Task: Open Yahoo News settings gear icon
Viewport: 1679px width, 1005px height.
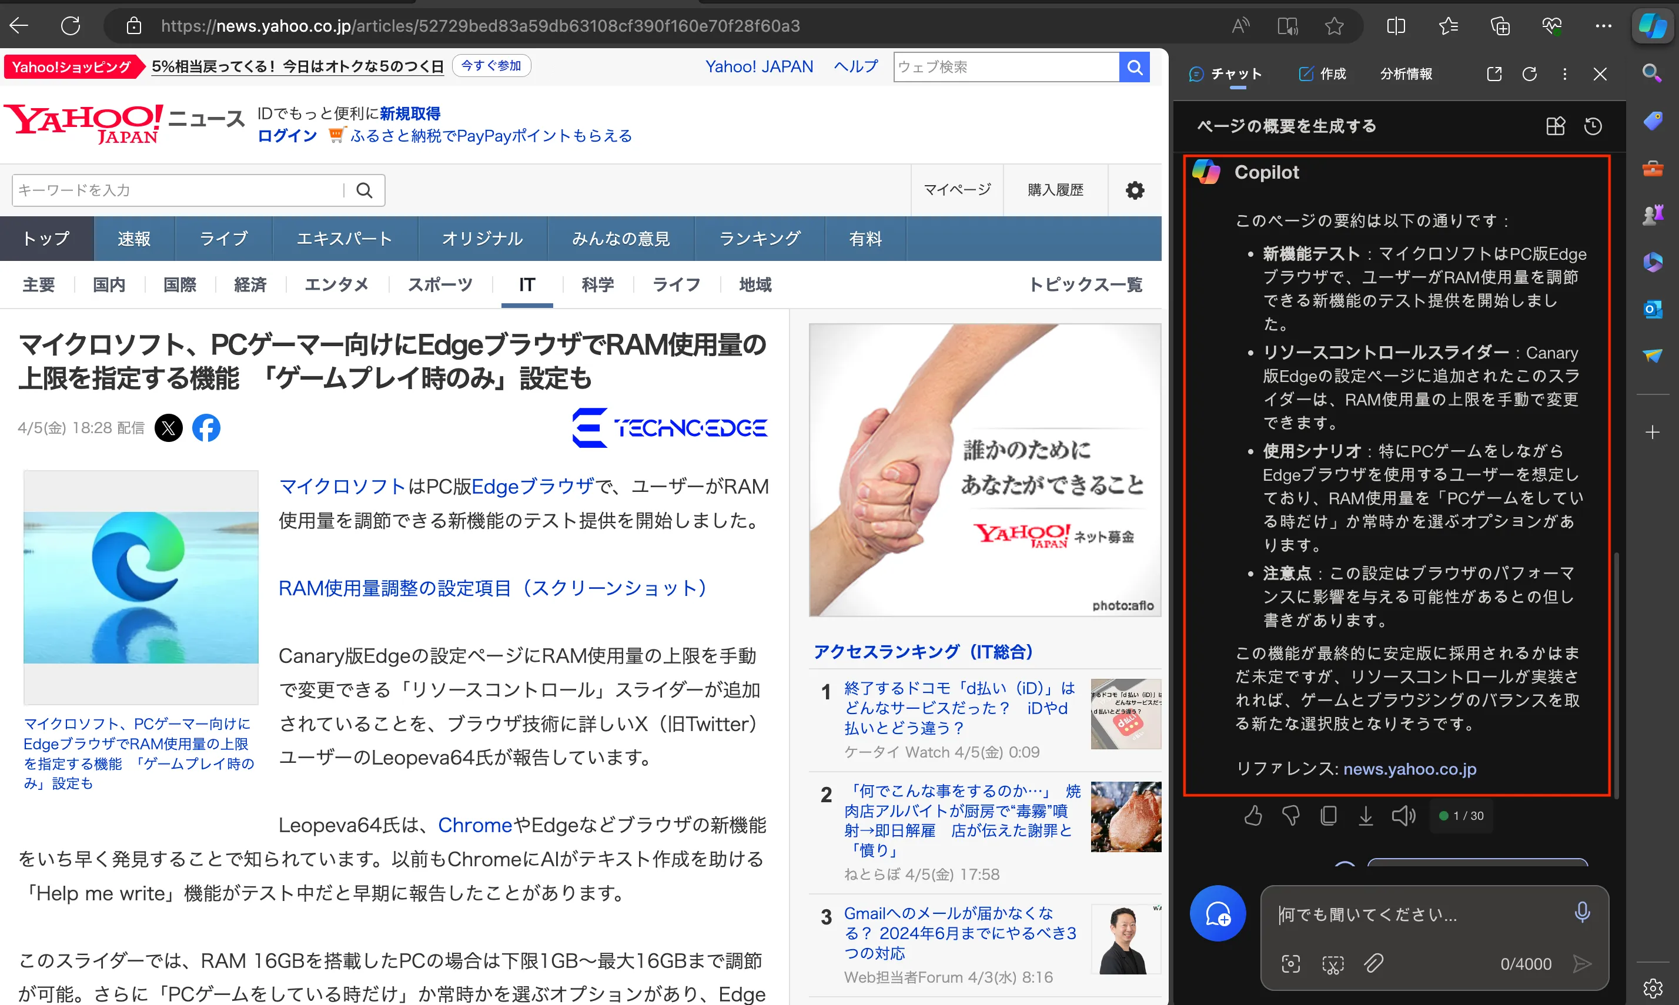Action: [1135, 190]
